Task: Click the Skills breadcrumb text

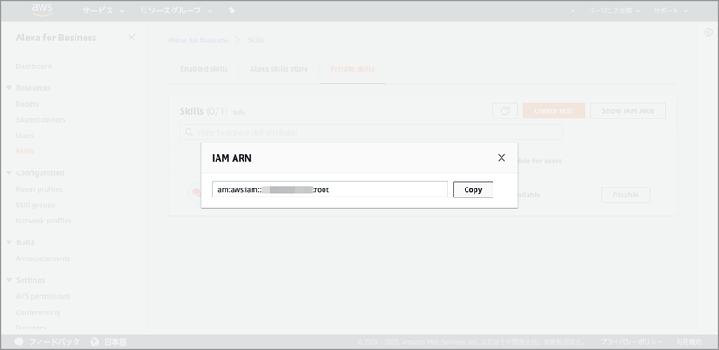Action: tap(256, 39)
